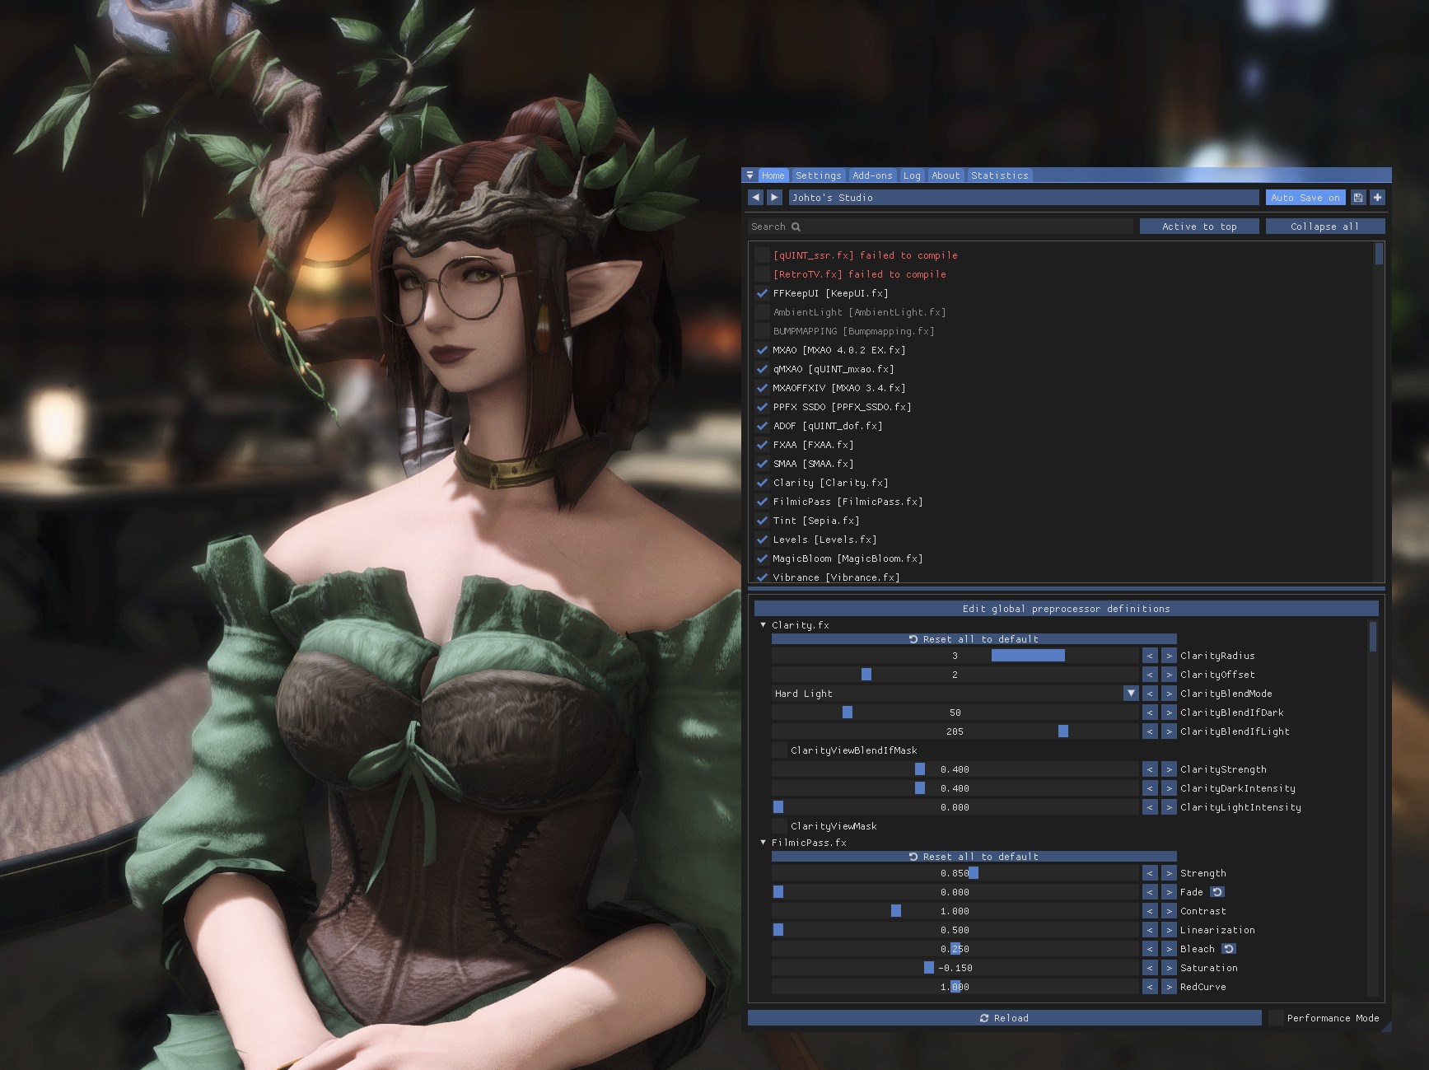
Task: Adjust the FilmicPass Contrast slider
Action: tap(955, 911)
